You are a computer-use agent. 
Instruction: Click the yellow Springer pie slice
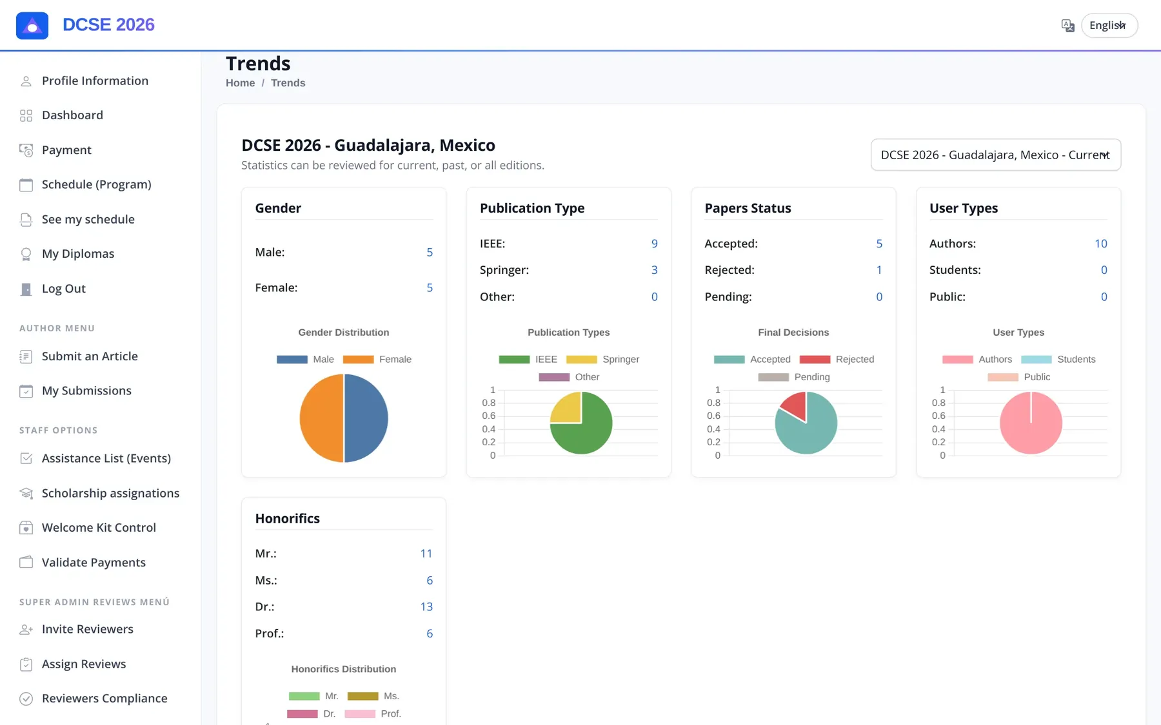(x=568, y=410)
